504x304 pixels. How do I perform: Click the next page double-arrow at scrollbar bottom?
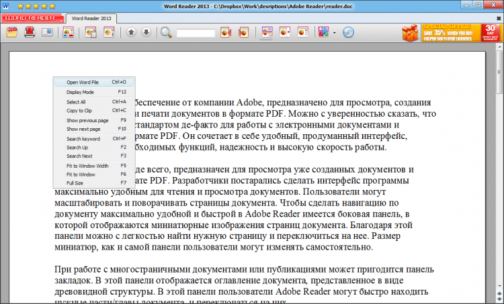pyautogui.click(x=499, y=299)
